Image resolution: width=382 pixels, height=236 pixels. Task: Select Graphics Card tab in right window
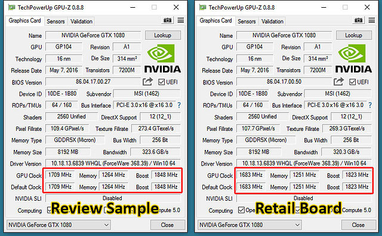(x=215, y=21)
